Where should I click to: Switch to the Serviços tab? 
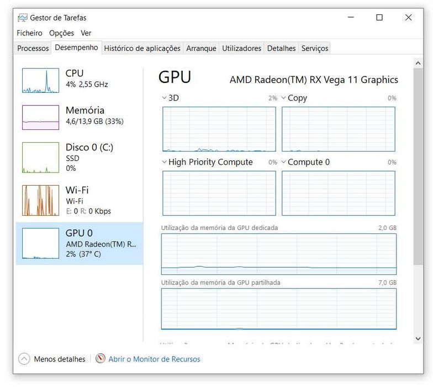point(315,48)
